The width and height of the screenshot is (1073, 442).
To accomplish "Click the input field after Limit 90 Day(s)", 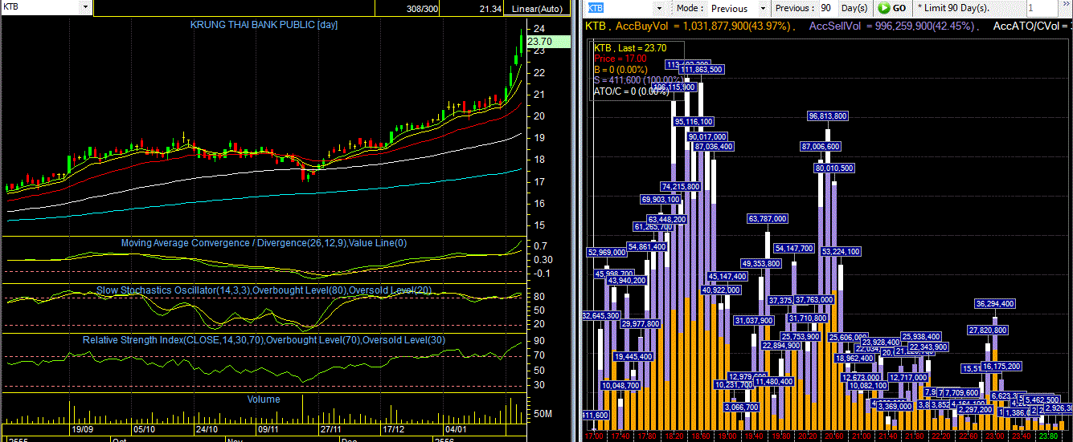I will tap(1042, 8).
